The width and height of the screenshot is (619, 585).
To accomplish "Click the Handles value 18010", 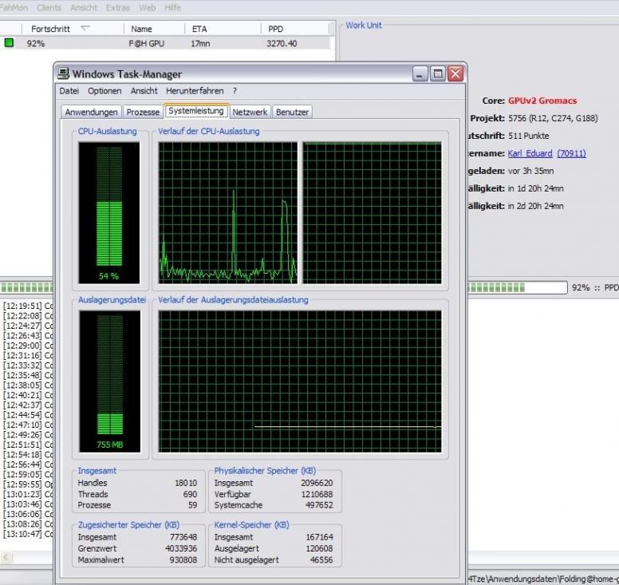I will coord(186,483).
